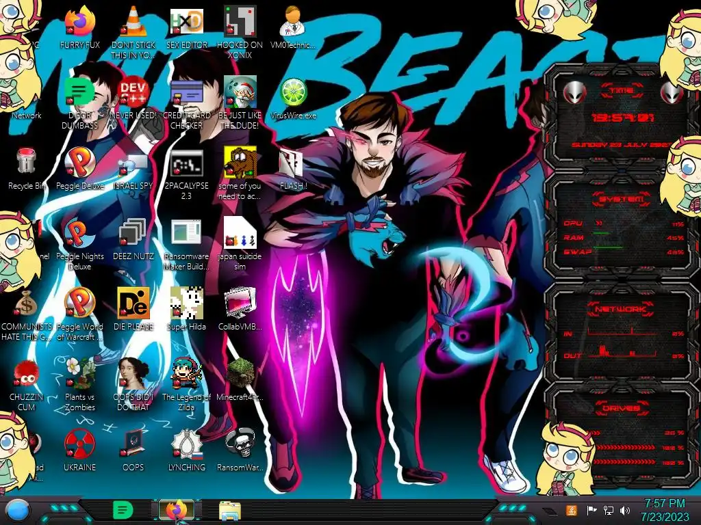701x525 pixels.
Task: Launch Peggle World of Warcraft shortcut
Action: (79, 304)
